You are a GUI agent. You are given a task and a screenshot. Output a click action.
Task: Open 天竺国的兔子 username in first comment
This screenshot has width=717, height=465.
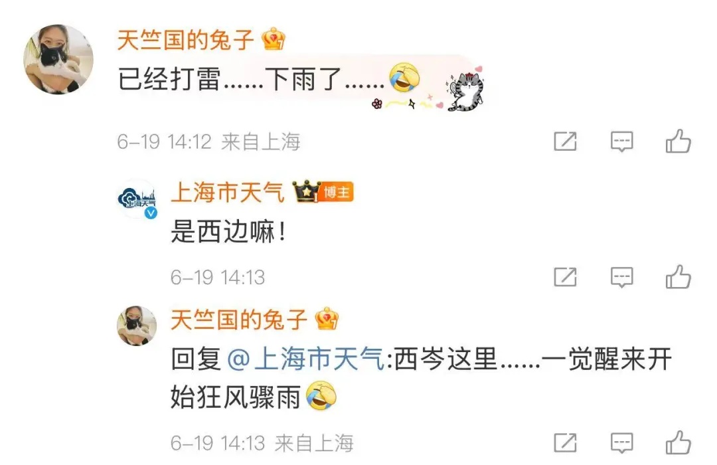(186, 40)
